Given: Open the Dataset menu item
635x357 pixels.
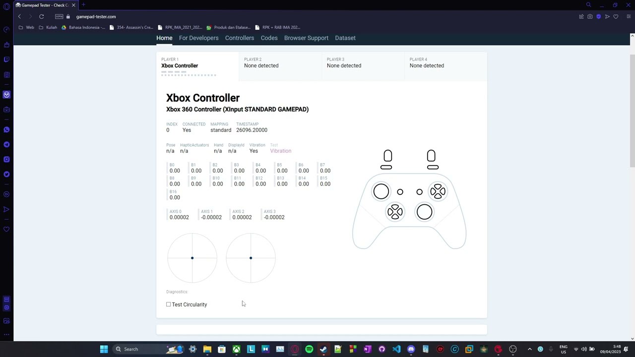Looking at the screenshot, I should point(345,38).
